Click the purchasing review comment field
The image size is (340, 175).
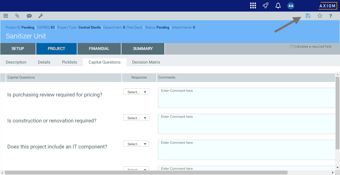click(246, 98)
